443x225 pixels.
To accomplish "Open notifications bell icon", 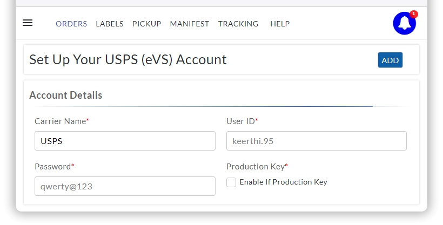I will tap(404, 23).
